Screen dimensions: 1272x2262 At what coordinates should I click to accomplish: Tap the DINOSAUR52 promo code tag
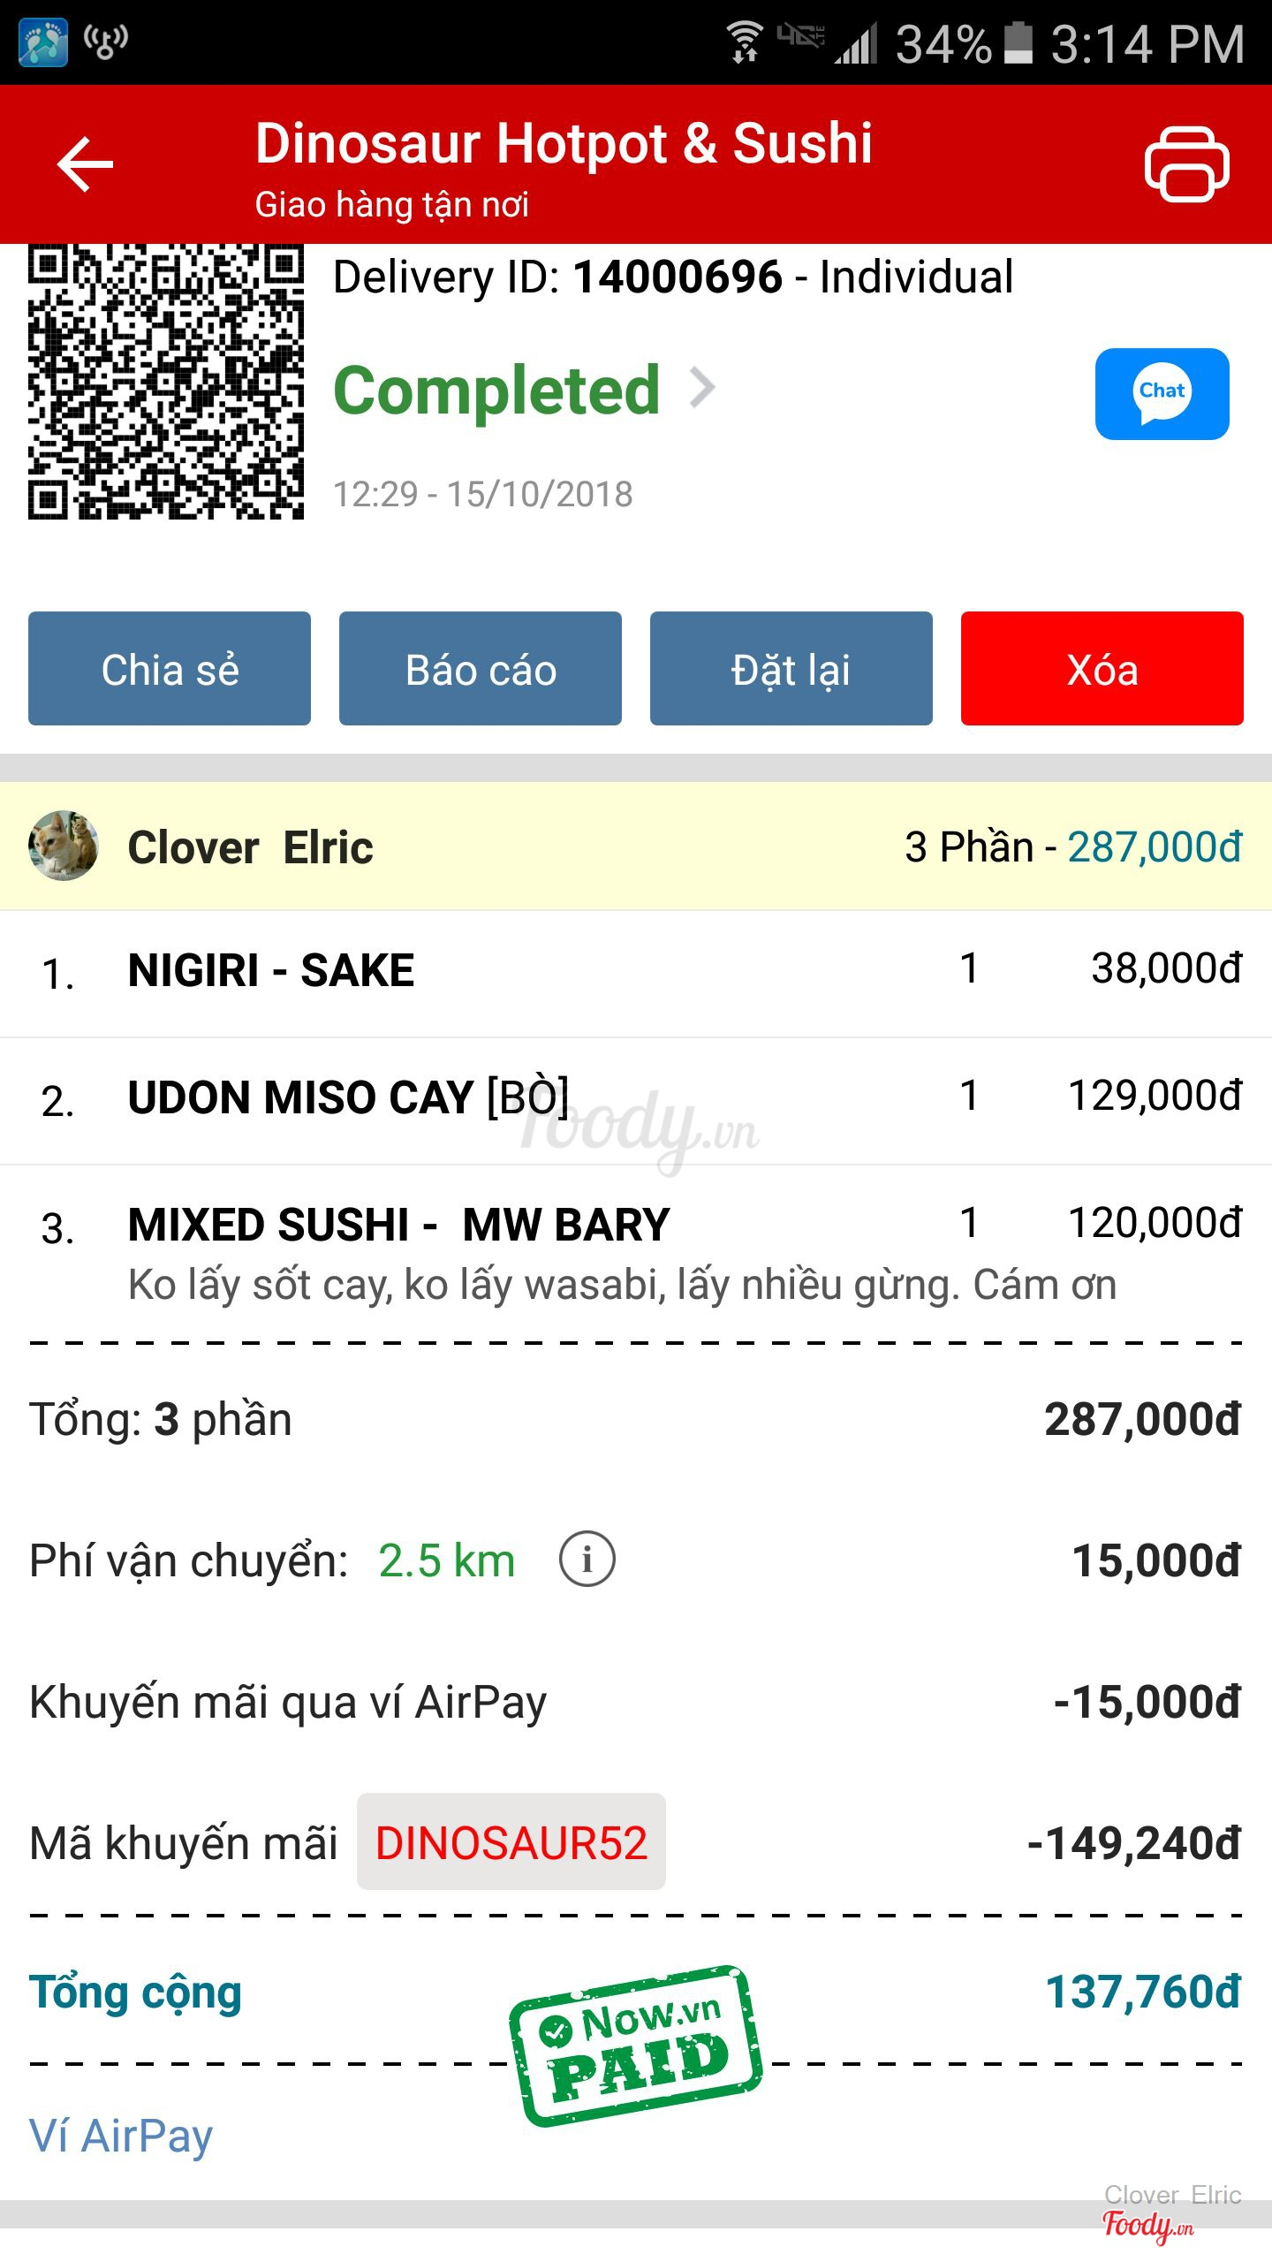point(511,1843)
